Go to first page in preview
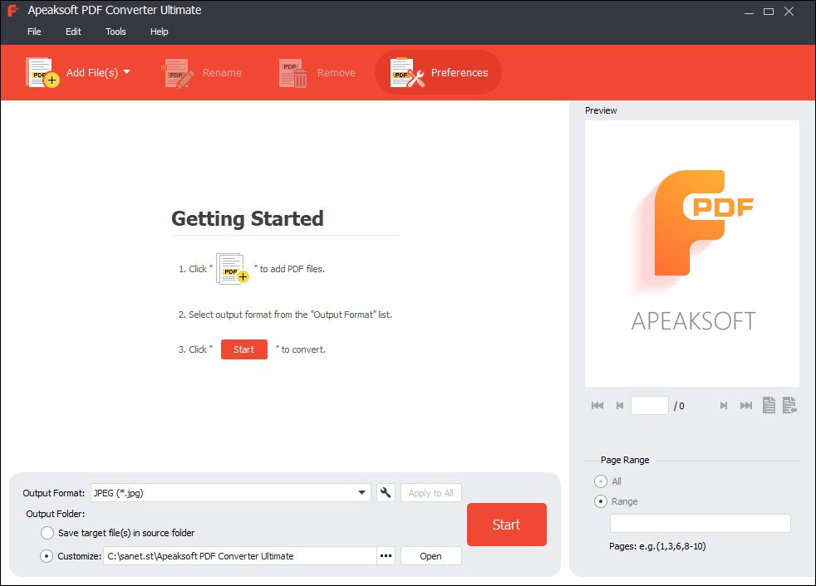The width and height of the screenshot is (816, 586). pyautogui.click(x=597, y=405)
